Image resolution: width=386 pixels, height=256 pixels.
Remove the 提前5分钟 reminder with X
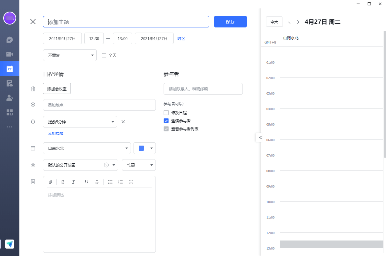tap(123, 122)
